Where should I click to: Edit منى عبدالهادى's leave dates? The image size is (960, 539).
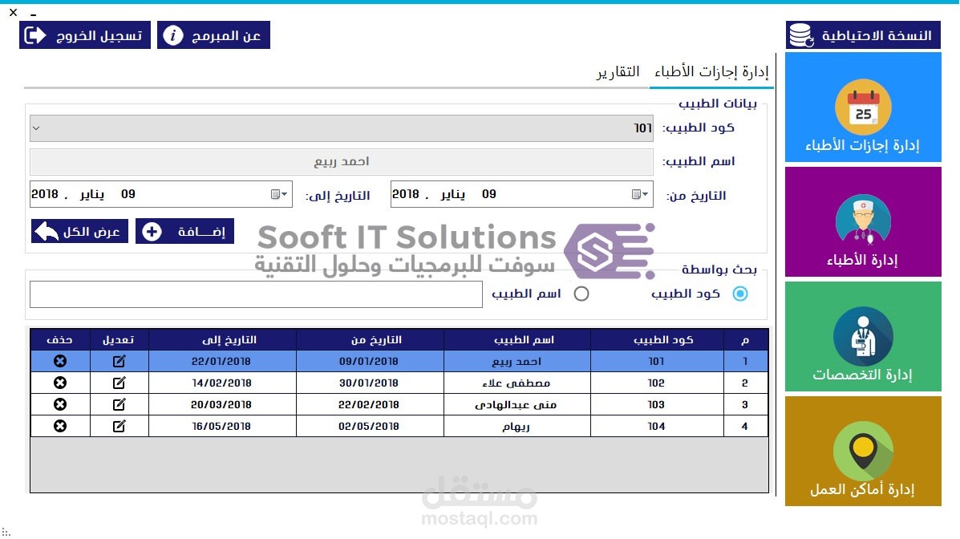coord(119,404)
